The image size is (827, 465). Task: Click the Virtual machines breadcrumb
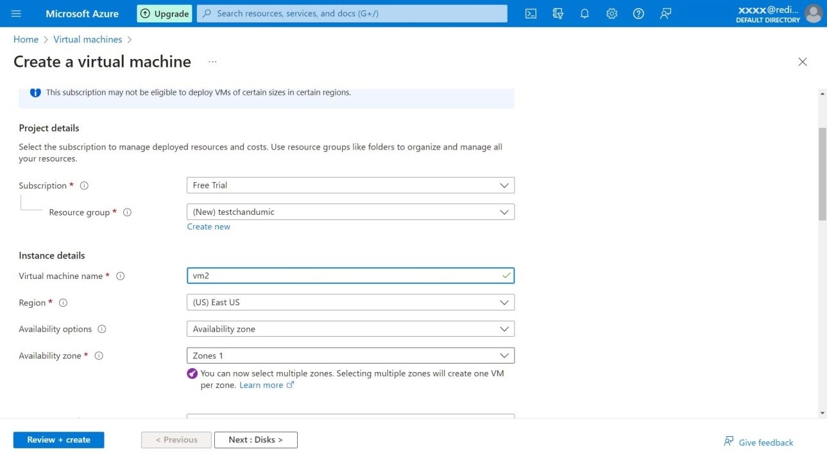87,39
